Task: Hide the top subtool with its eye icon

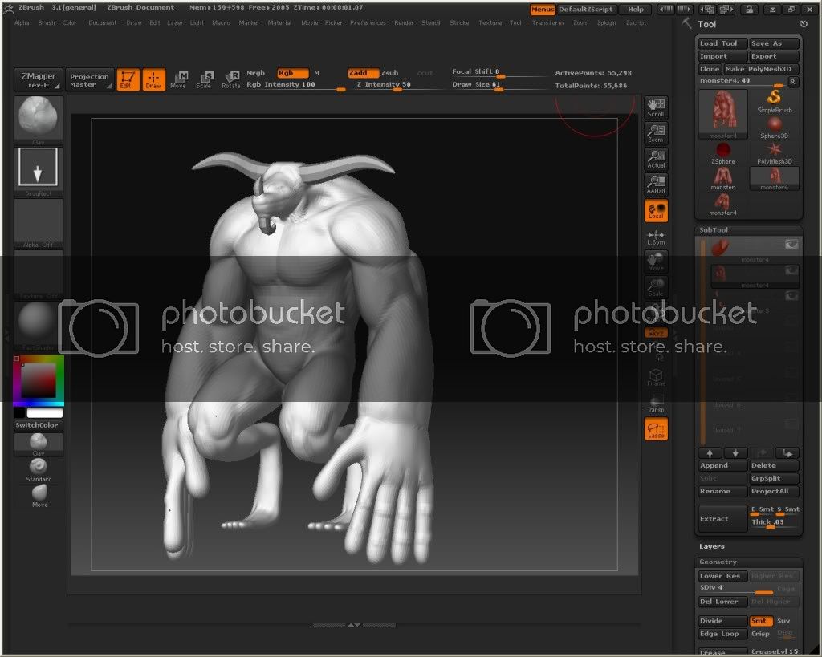Action: click(791, 244)
